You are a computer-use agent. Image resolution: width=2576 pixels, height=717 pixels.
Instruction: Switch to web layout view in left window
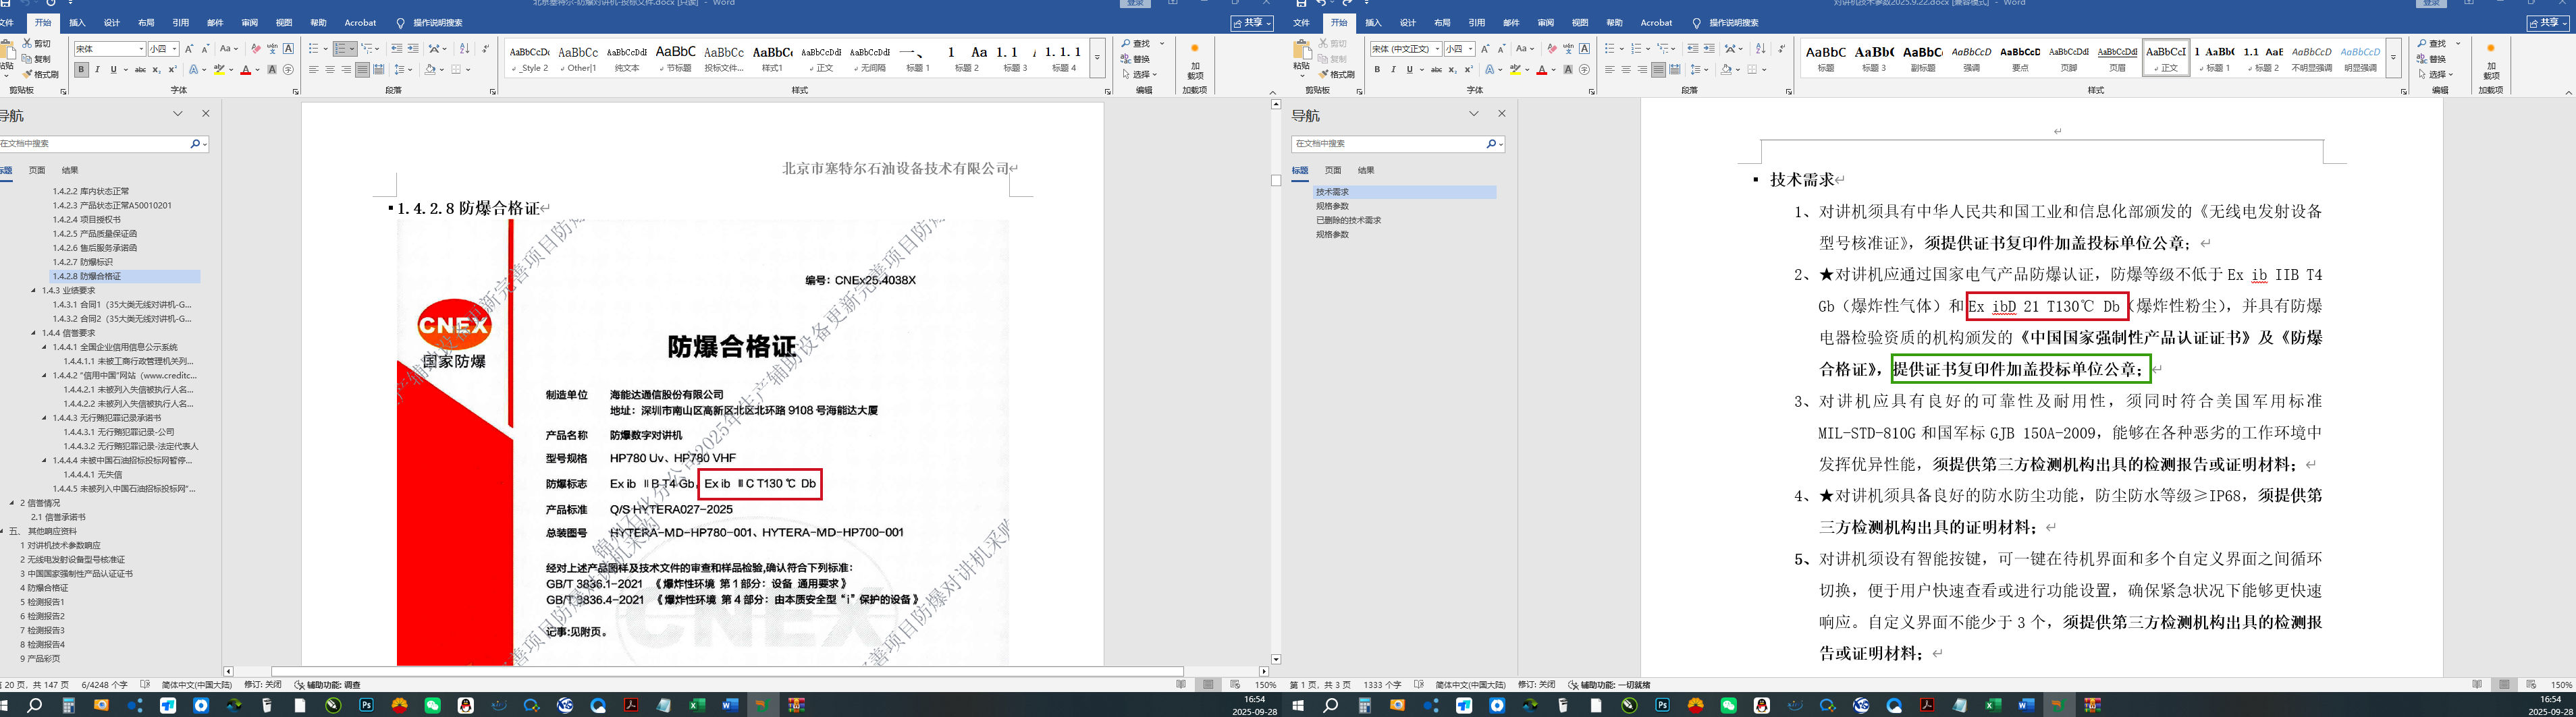pyautogui.click(x=1235, y=685)
